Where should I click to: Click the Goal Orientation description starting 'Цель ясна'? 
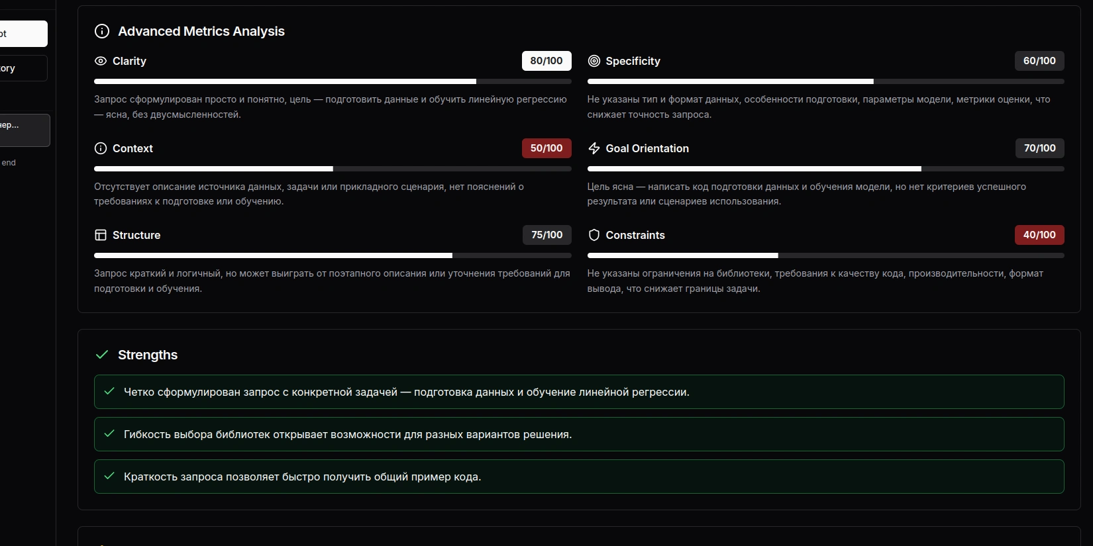click(807, 194)
